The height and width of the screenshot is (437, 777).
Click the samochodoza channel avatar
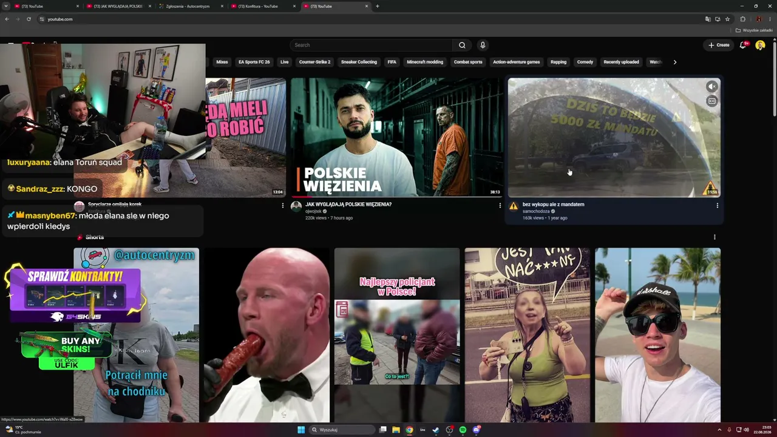click(x=514, y=206)
